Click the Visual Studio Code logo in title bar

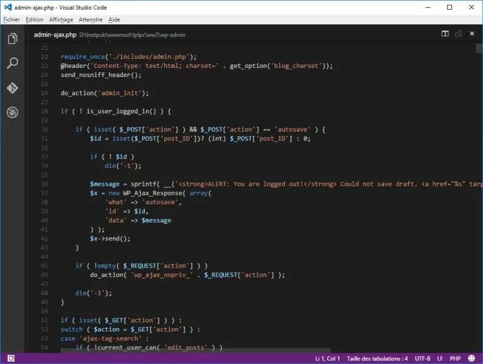click(8, 7)
